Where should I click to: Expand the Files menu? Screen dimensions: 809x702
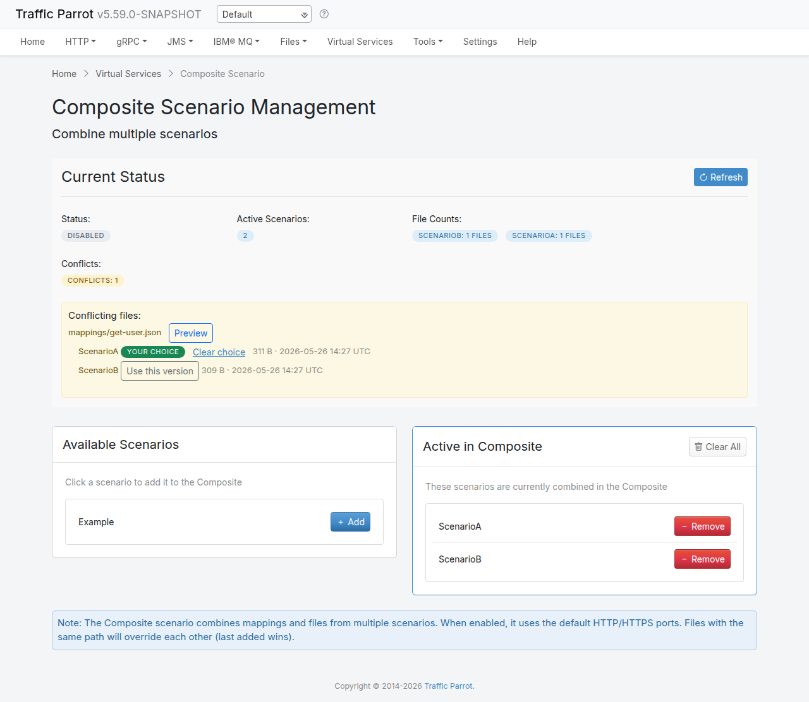293,42
